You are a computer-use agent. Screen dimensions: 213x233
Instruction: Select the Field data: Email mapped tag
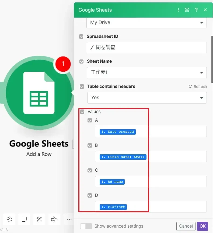click(x=123, y=157)
